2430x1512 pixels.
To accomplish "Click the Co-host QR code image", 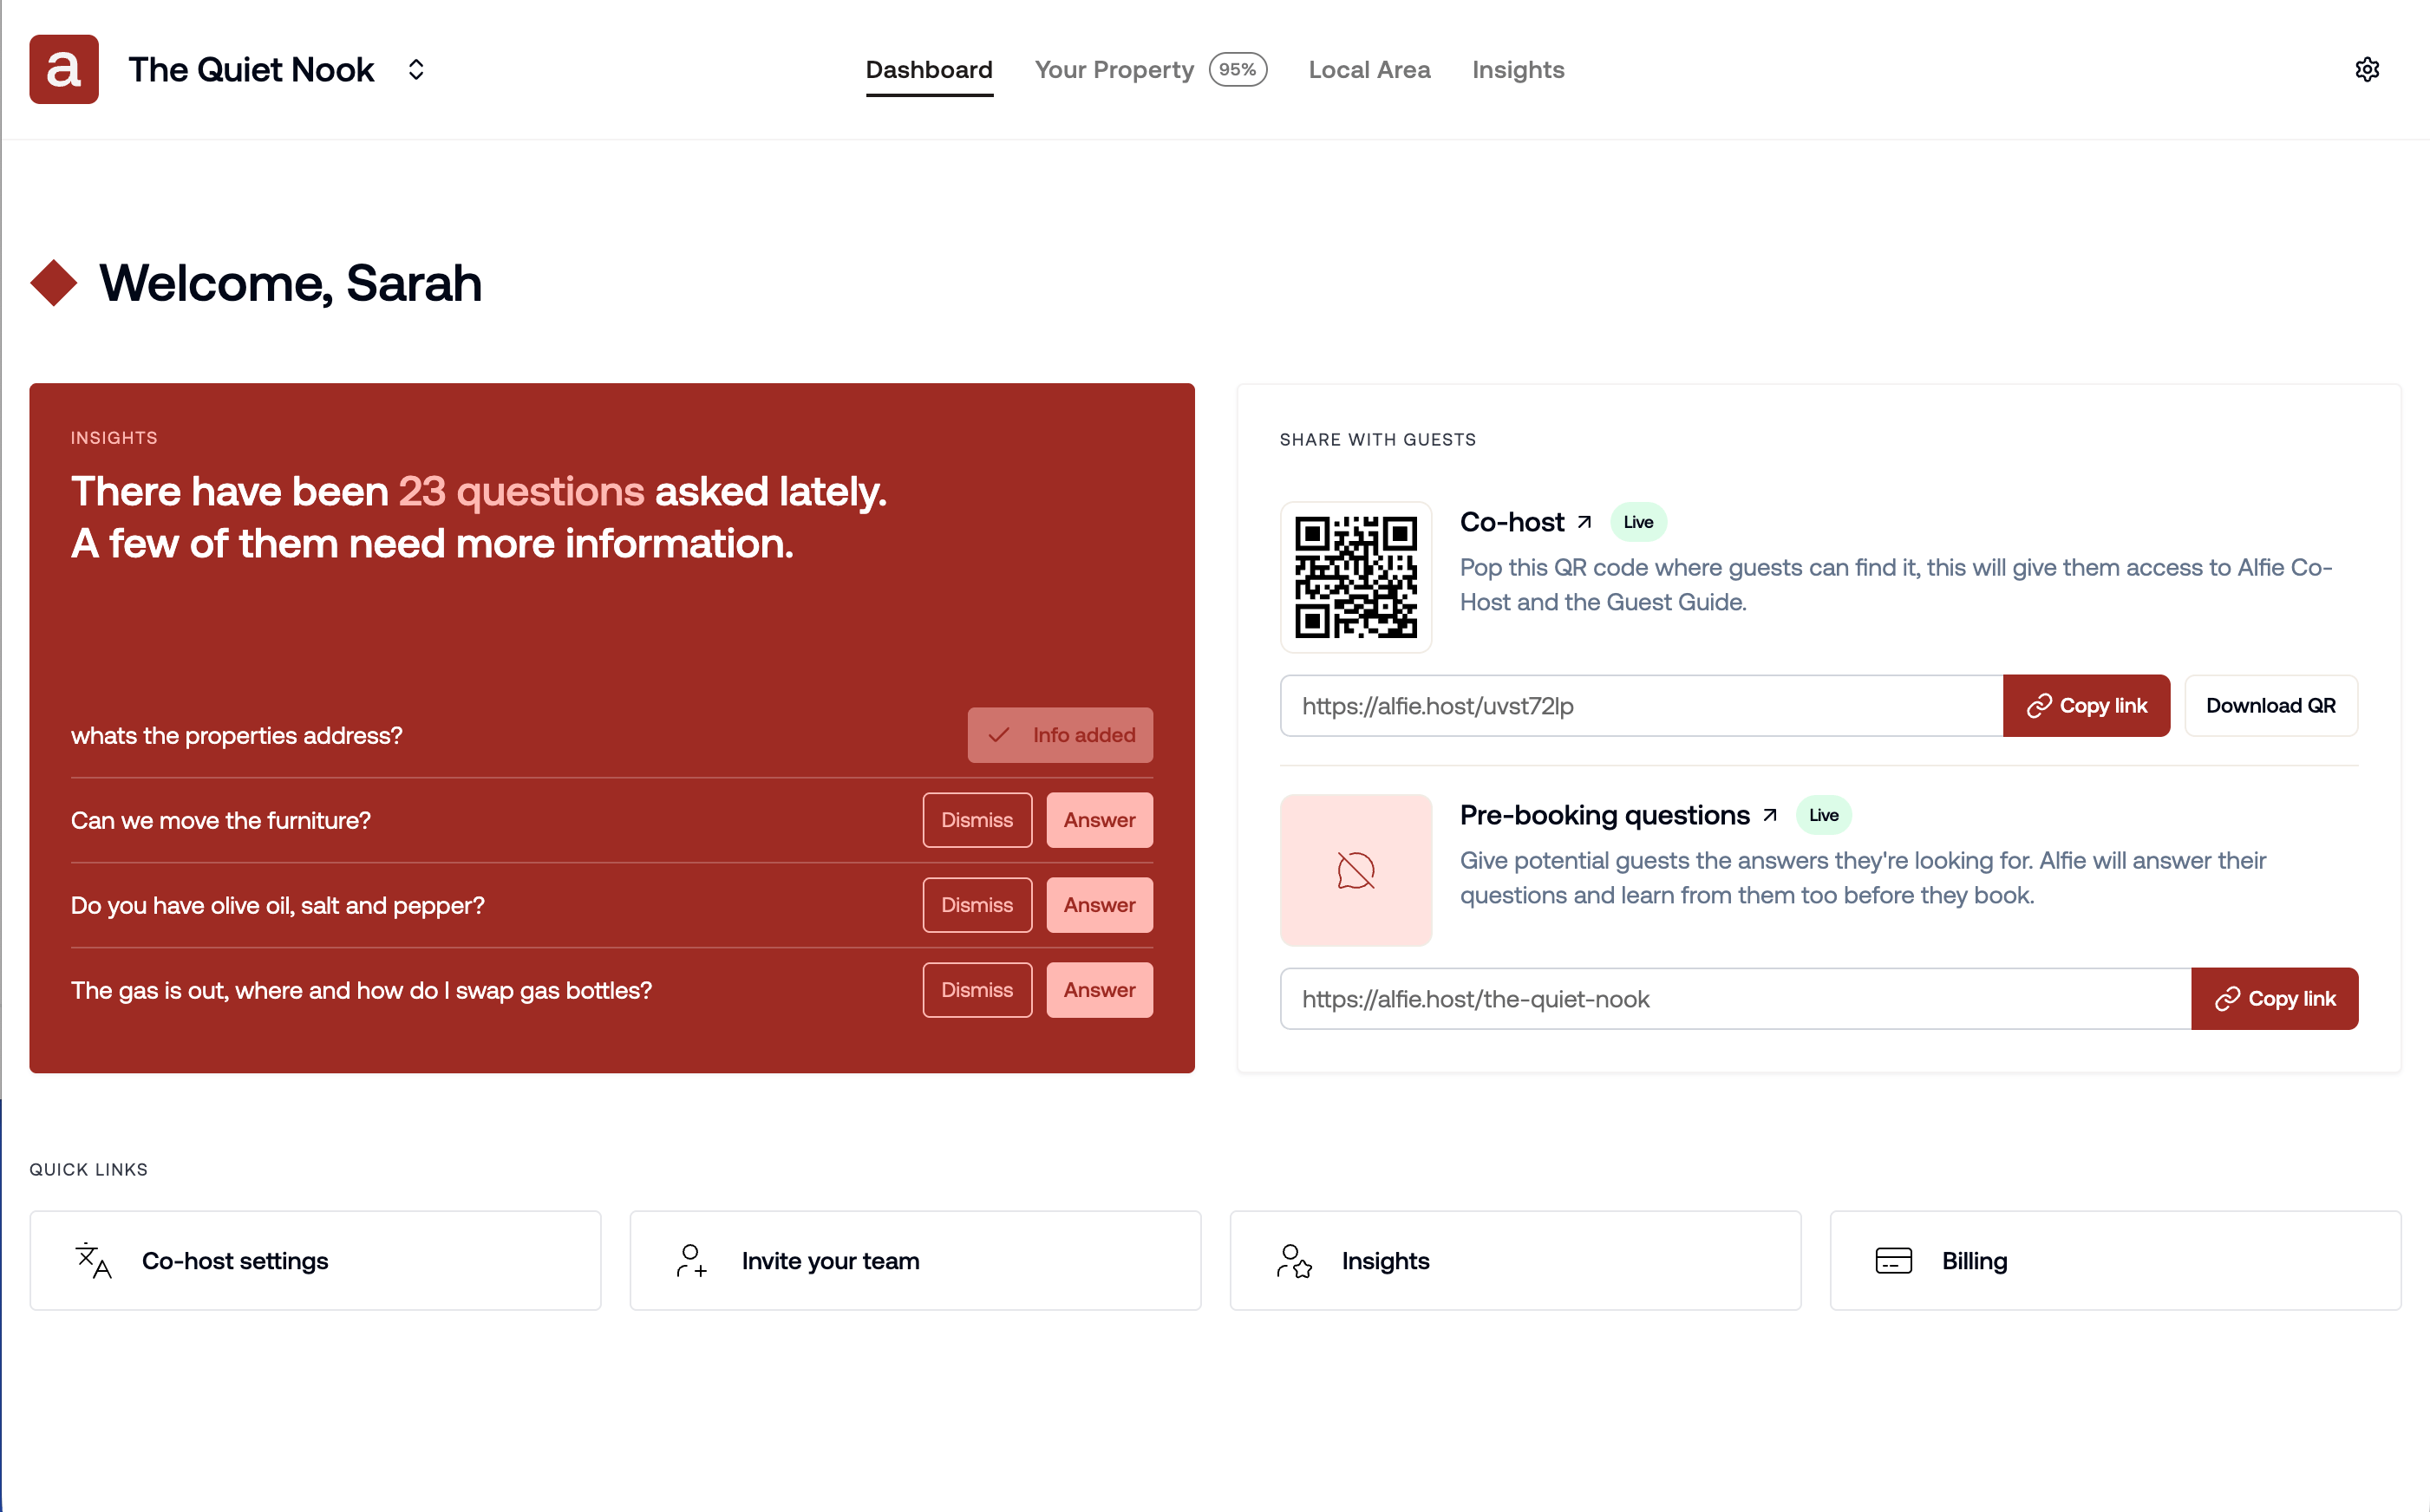I will 1355,577.
